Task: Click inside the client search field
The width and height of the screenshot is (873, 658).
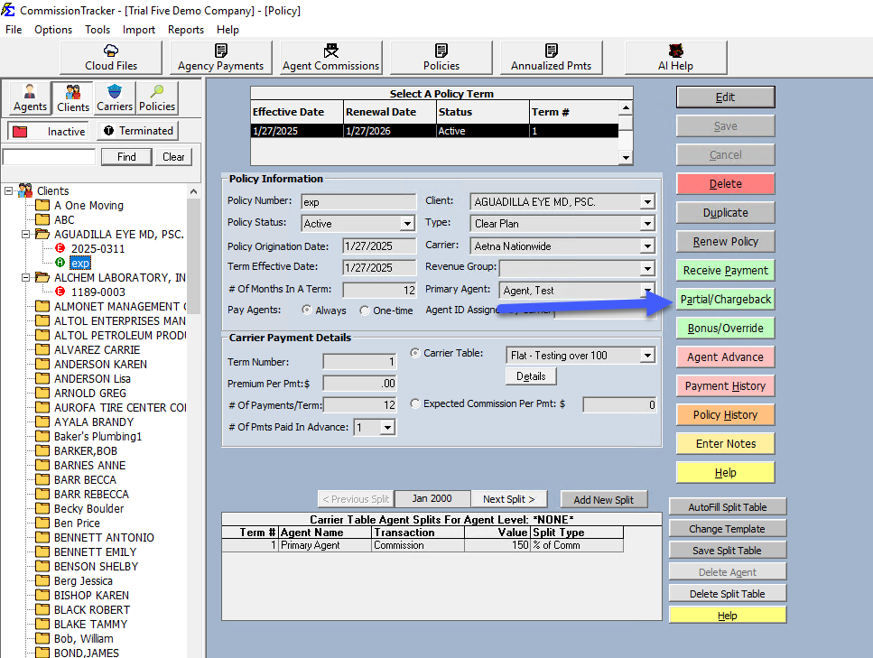Action: click(x=48, y=155)
